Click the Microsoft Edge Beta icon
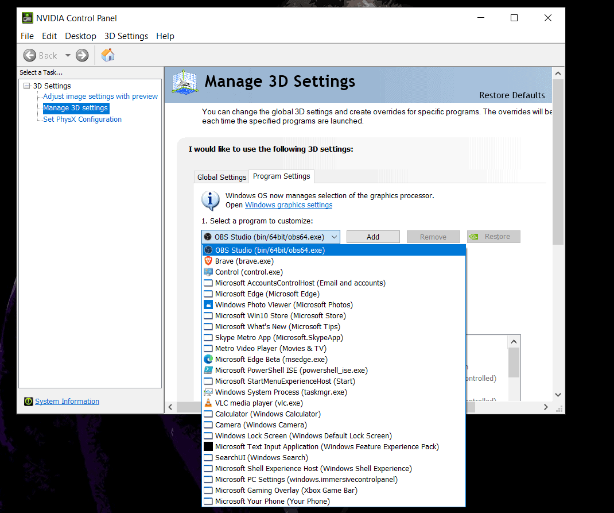This screenshot has height=513, width=614. tap(208, 359)
